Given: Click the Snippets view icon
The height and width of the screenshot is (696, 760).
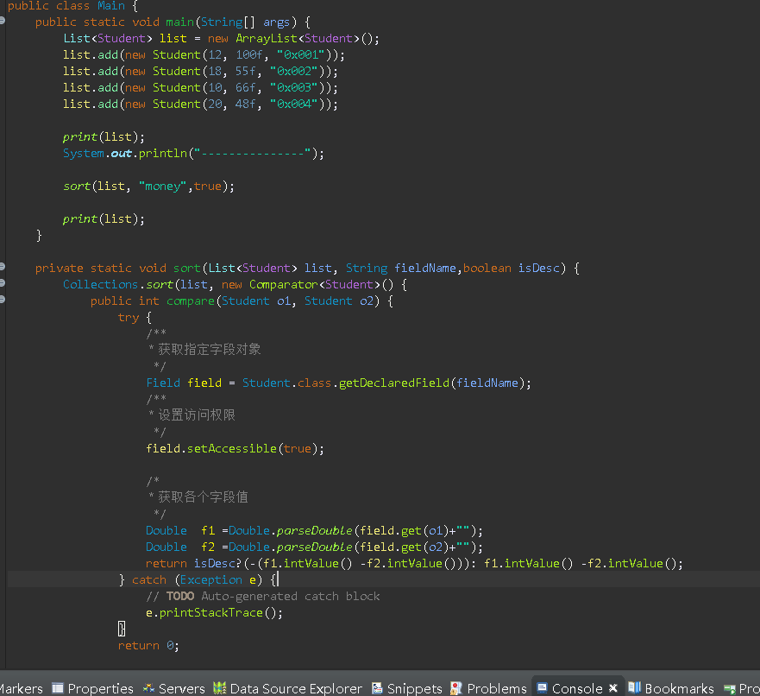Looking at the screenshot, I should coord(378,688).
